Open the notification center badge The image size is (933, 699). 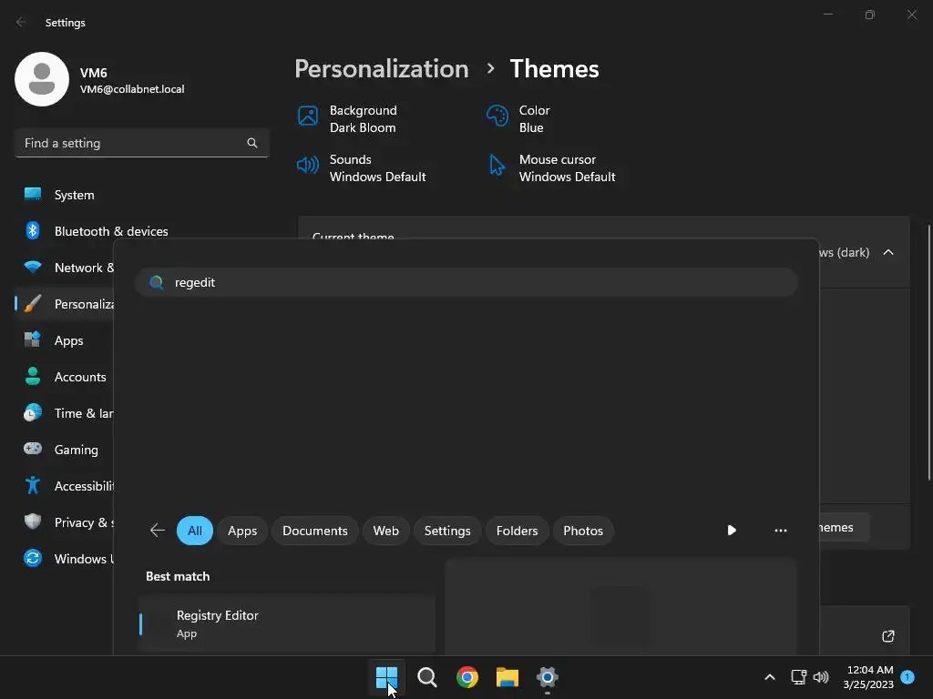(907, 676)
